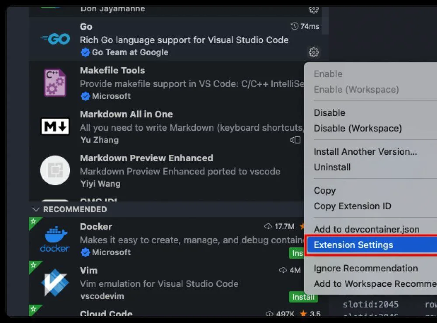The image size is (437, 323).
Task: Click the star rating icon for Cloud Code
Action: [x=303, y=313]
